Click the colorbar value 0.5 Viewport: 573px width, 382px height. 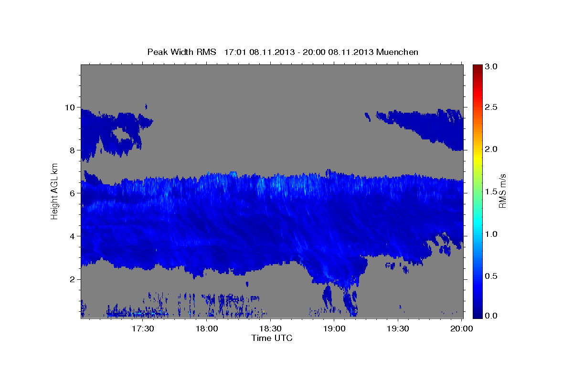(491, 276)
